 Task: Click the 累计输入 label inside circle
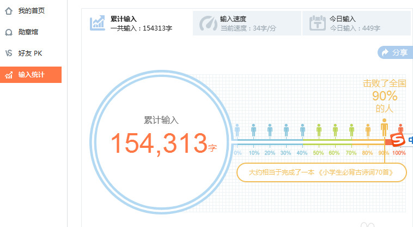161,120
